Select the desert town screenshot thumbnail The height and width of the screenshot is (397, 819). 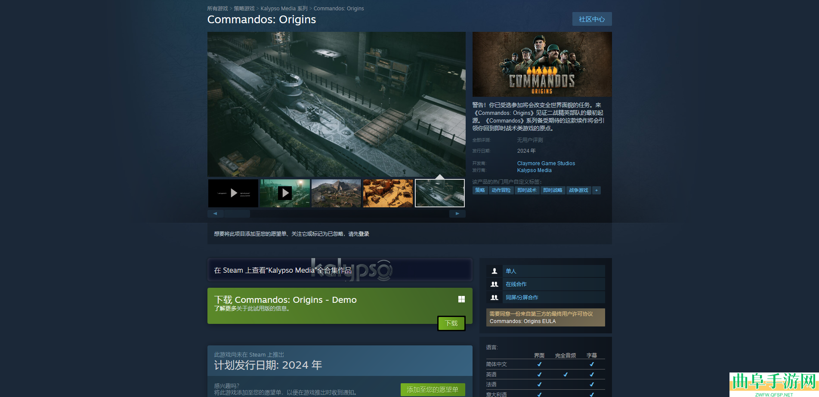click(x=388, y=193)
